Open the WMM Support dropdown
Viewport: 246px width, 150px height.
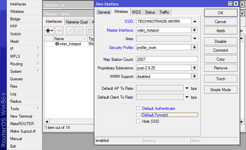(x=194, y=76)
